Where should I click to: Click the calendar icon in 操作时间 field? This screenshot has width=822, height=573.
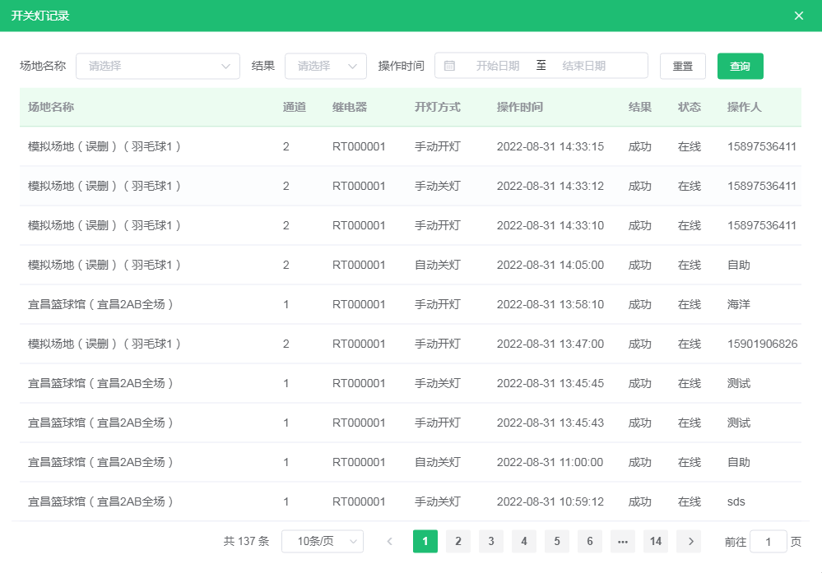[451, 66]
